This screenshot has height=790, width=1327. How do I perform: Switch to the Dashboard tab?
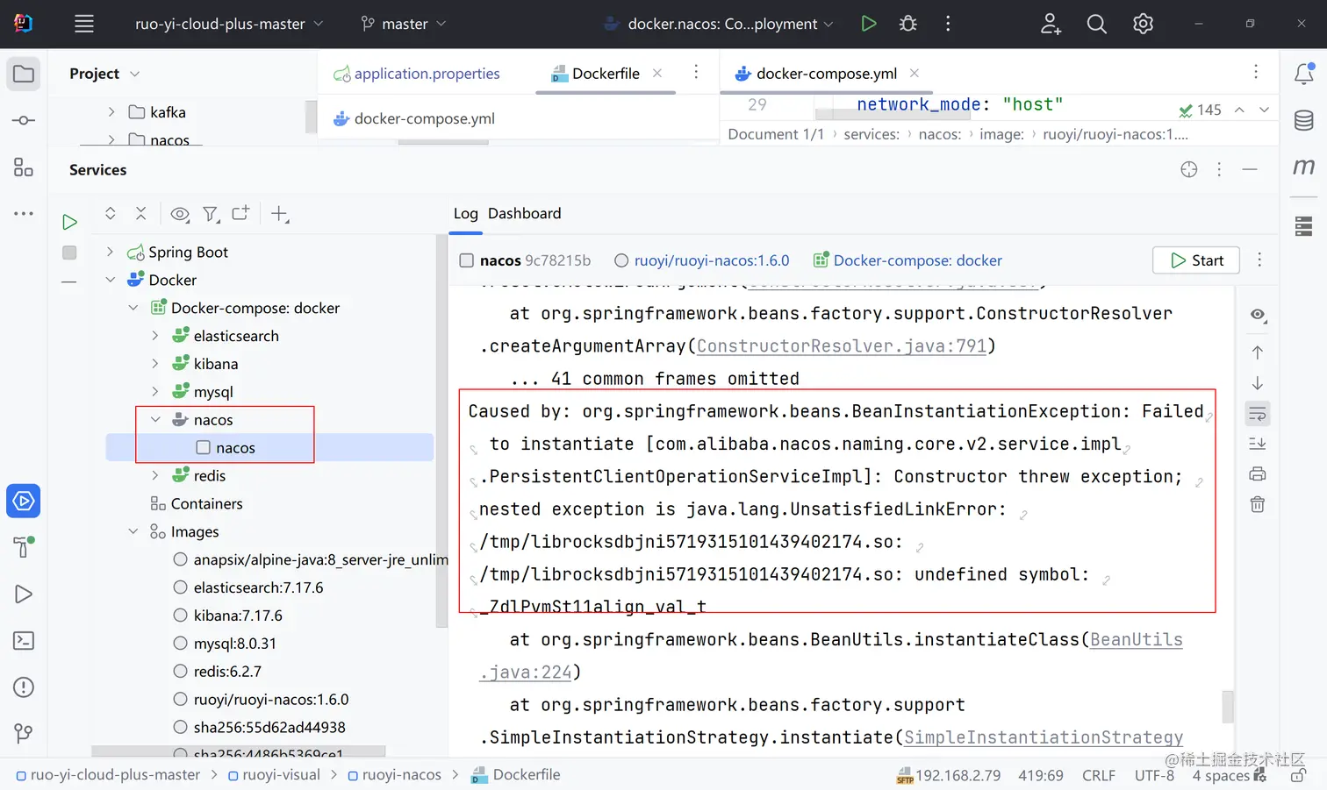tap(524, 213)
